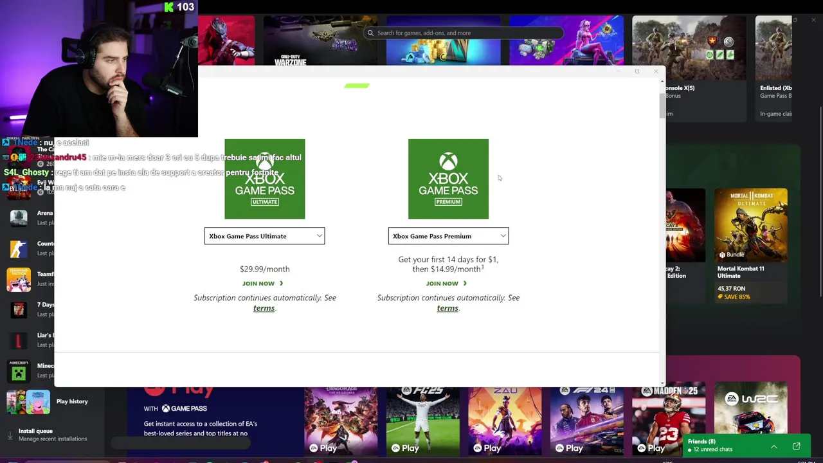823x463 pixels.
Task: Pop out the Friends panel icon
Action: (796, 446)
